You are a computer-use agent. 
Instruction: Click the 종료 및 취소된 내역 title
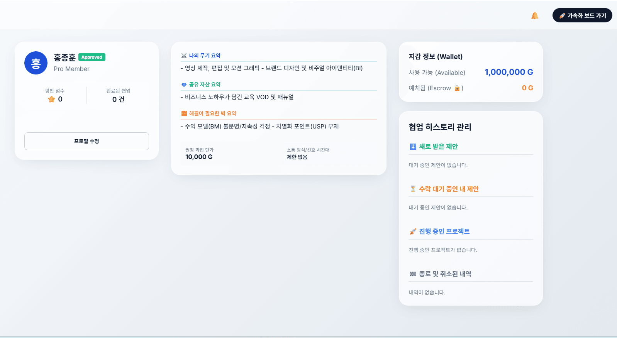445,274
